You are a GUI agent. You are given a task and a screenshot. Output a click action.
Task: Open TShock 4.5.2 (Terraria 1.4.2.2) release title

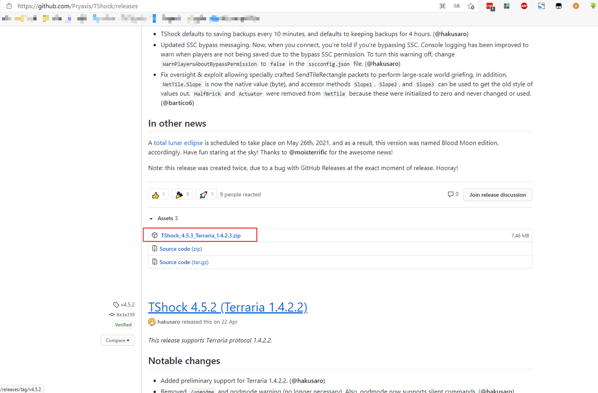click(228, 307)
